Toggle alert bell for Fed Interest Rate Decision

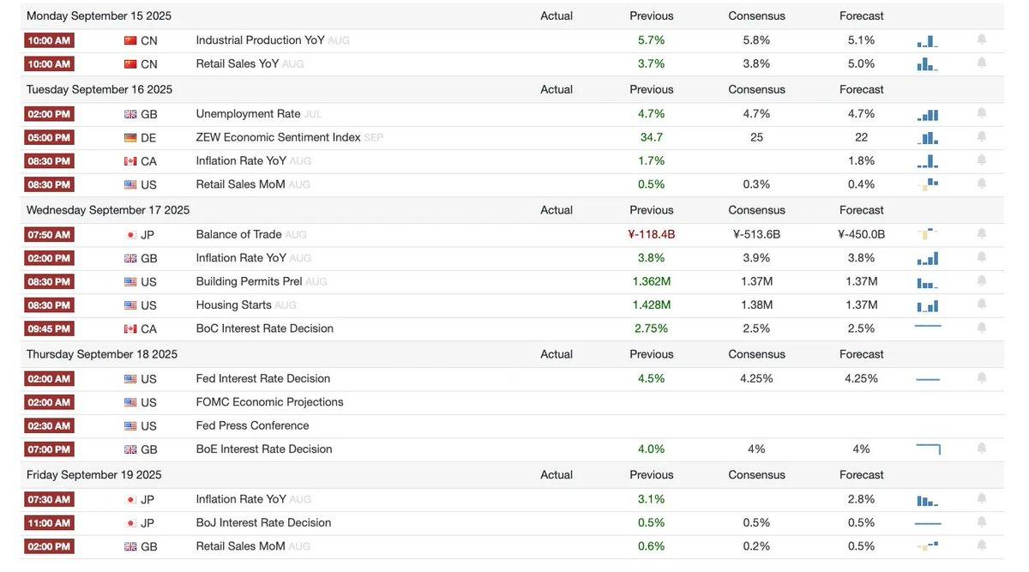point(982,378)
